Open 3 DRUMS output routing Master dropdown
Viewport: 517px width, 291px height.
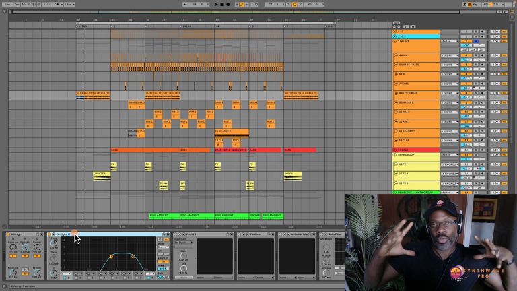(x=450, y=41)
